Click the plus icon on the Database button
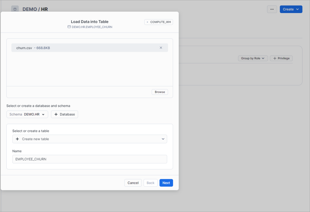 pyautogui.click(x=56, y=114)
